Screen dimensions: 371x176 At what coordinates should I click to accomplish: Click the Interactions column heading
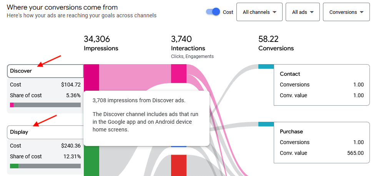click(x=188, y=48)
